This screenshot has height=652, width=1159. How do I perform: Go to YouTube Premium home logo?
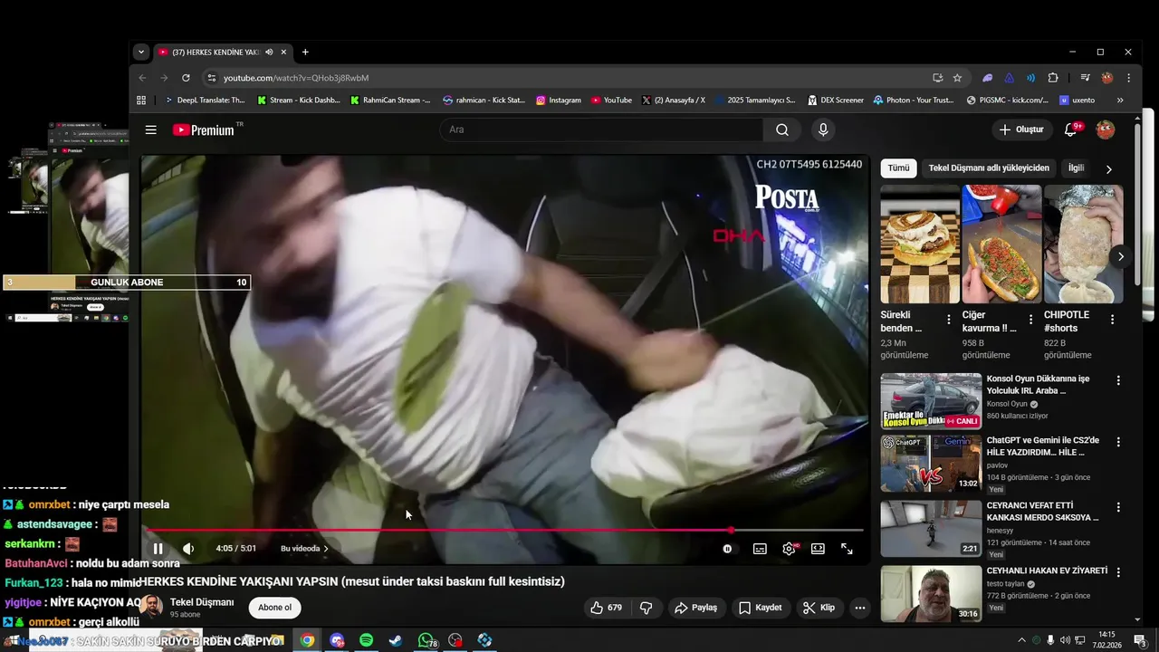(204, 129)
